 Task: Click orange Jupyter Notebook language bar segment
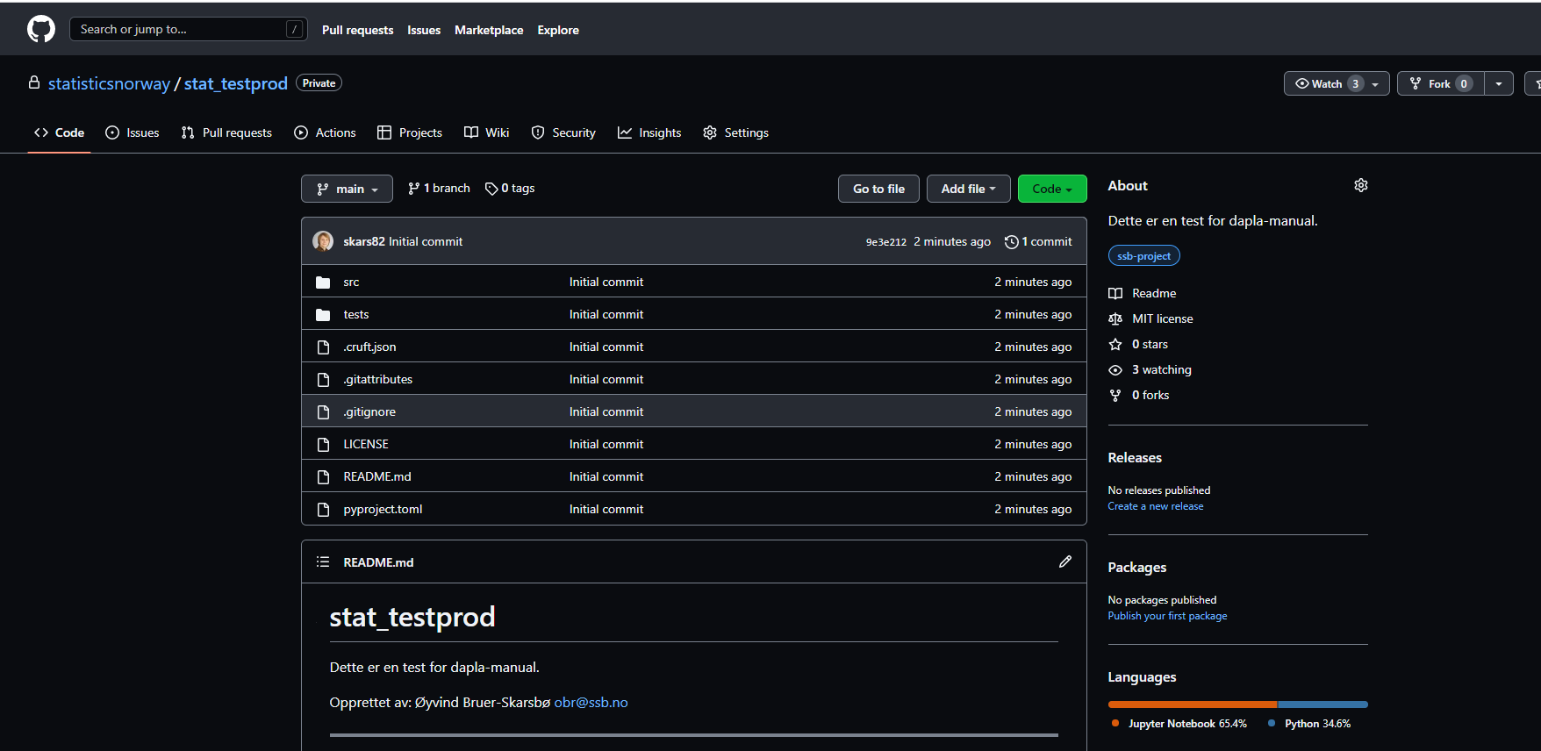point(1193,705)
